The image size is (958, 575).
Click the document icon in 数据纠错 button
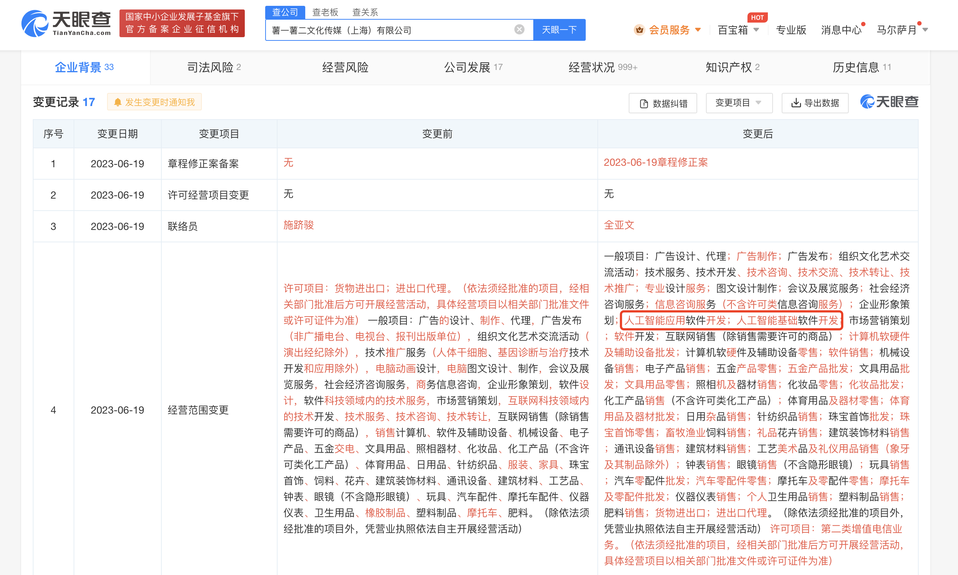644,103
